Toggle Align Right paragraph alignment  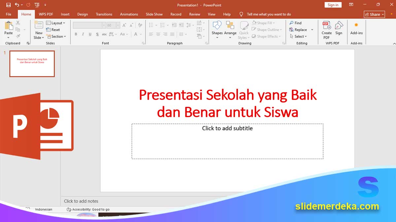point(165,34)
